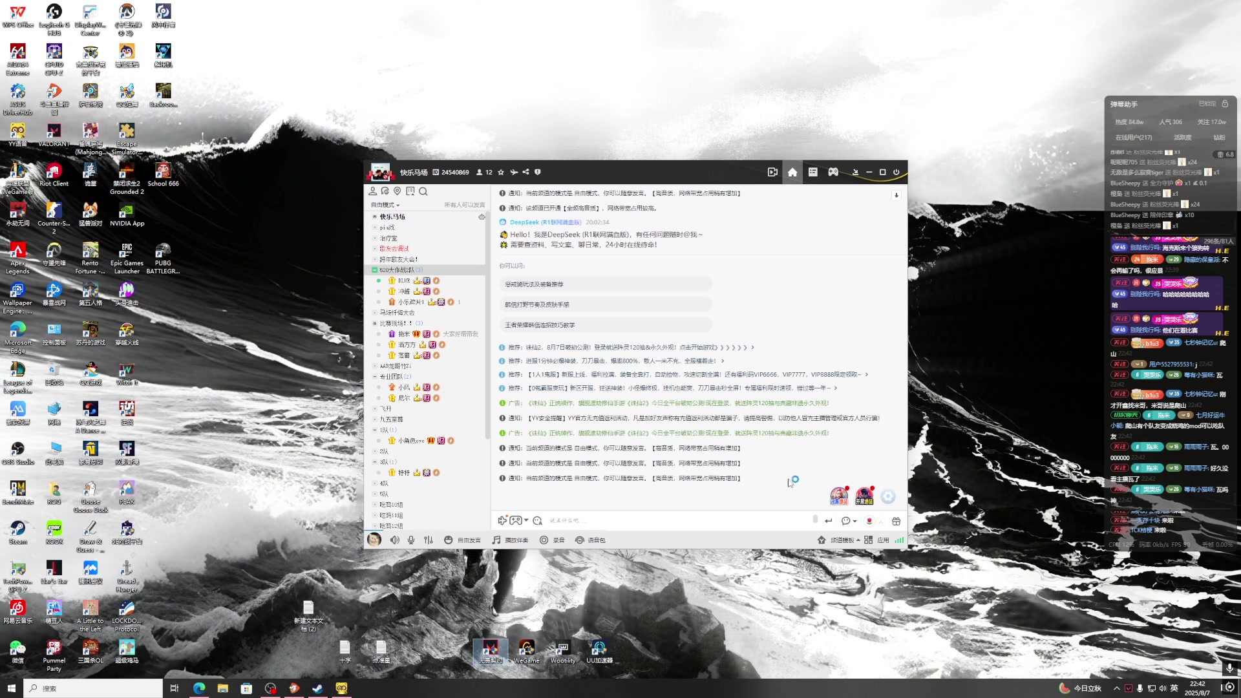
Task: Select the home tab icon in YY title bar
Action: coord(792,172)
